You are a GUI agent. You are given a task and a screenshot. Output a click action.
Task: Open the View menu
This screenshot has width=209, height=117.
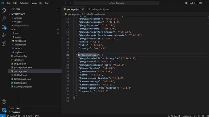pyautogui.click(x=34, y=3)
